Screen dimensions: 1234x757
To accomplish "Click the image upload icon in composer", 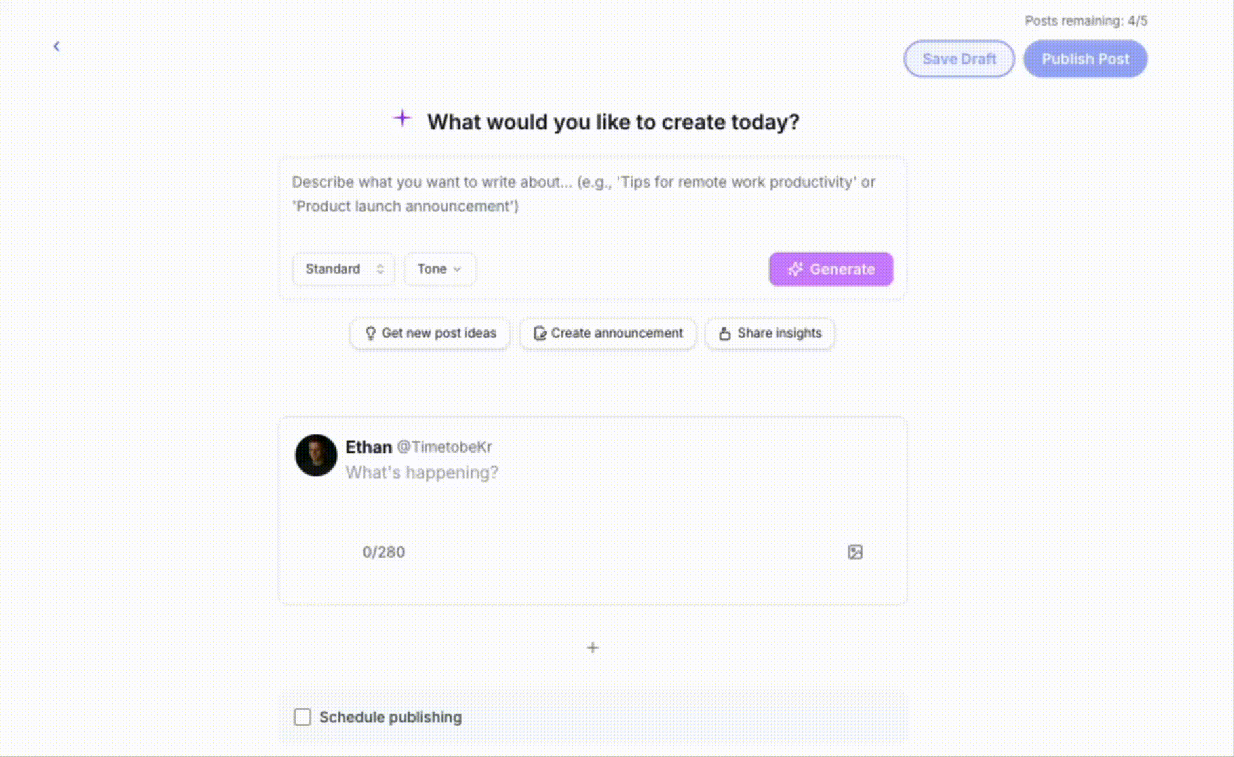I will point(855,552).
